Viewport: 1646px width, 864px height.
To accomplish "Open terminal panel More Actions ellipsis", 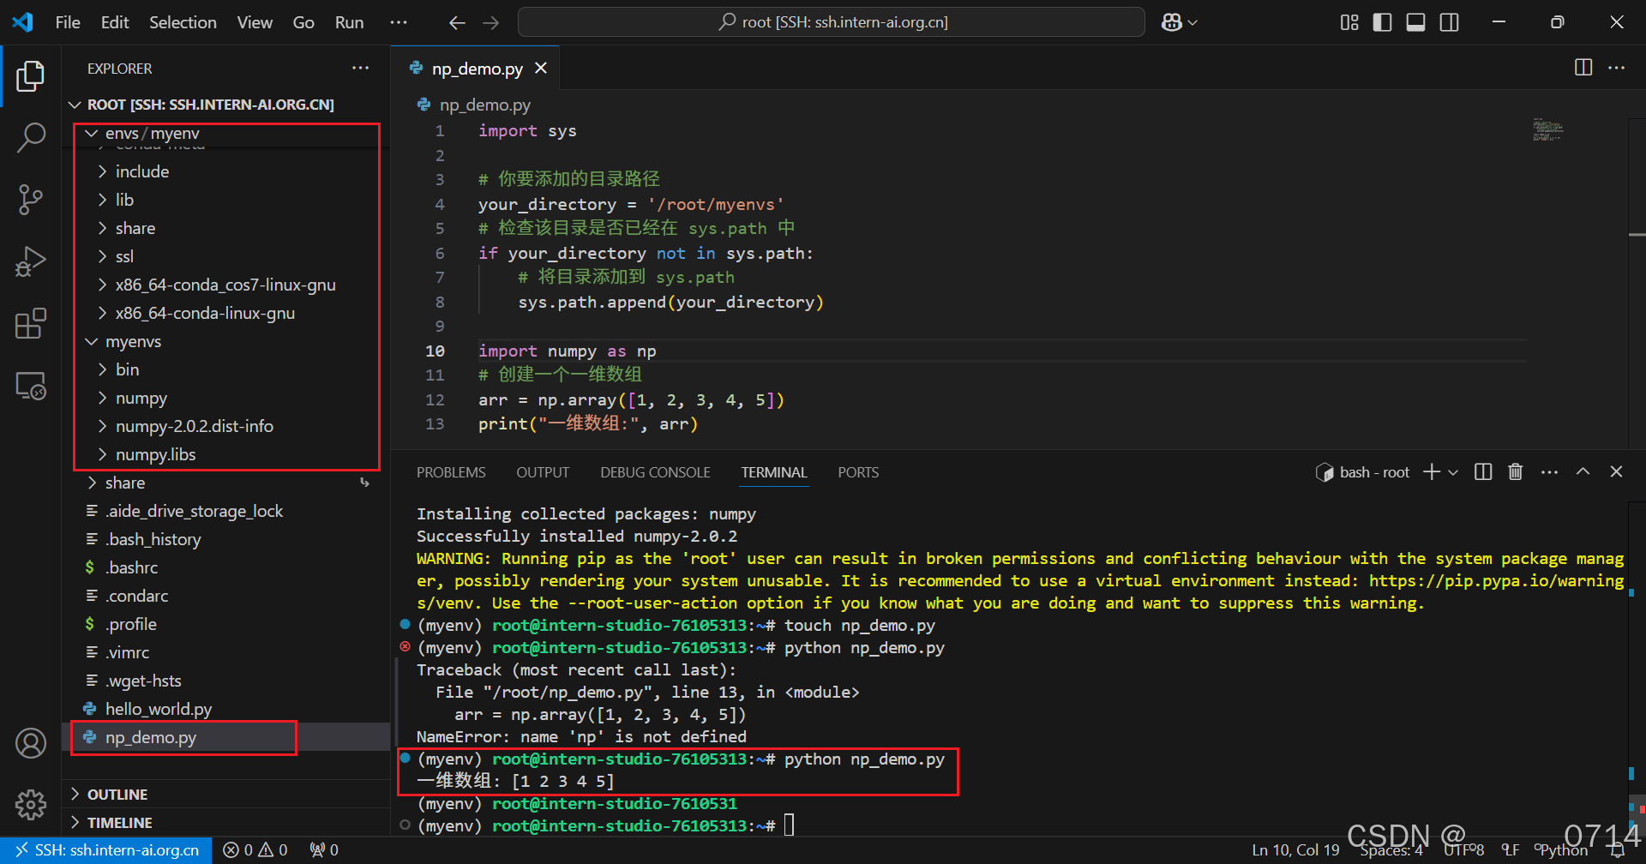I will click(x=1549, y=471).
